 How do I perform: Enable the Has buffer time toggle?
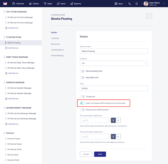point(82,78)
